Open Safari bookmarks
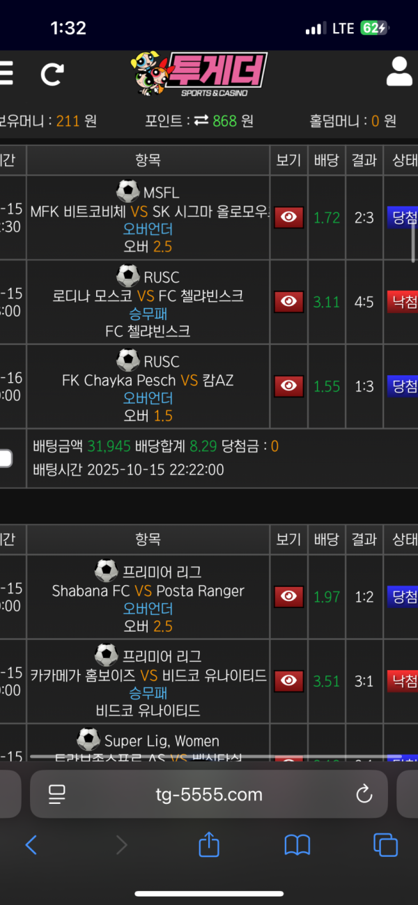The image size is (418, 905). tap(297, 845)
